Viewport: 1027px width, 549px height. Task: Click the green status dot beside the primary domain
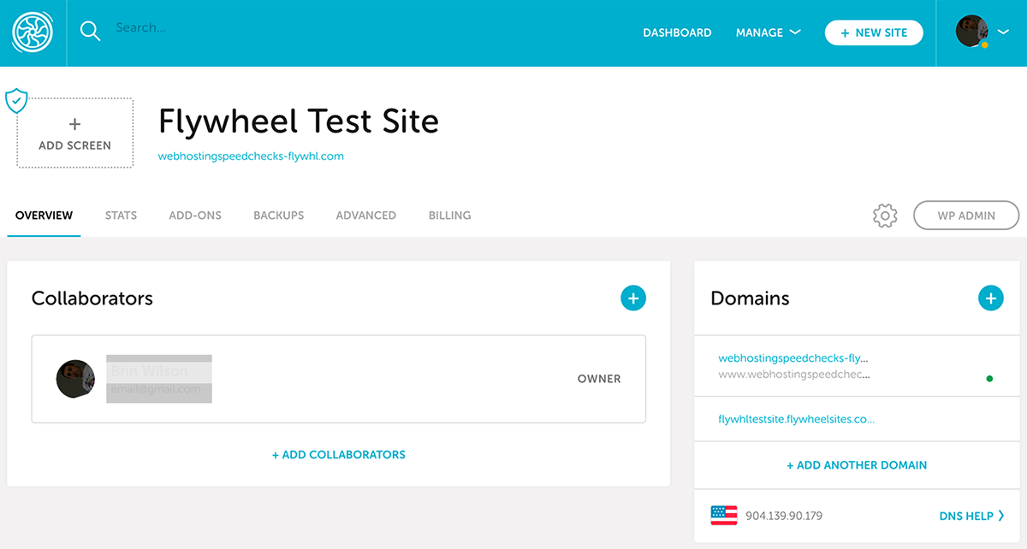pos(989,377)
